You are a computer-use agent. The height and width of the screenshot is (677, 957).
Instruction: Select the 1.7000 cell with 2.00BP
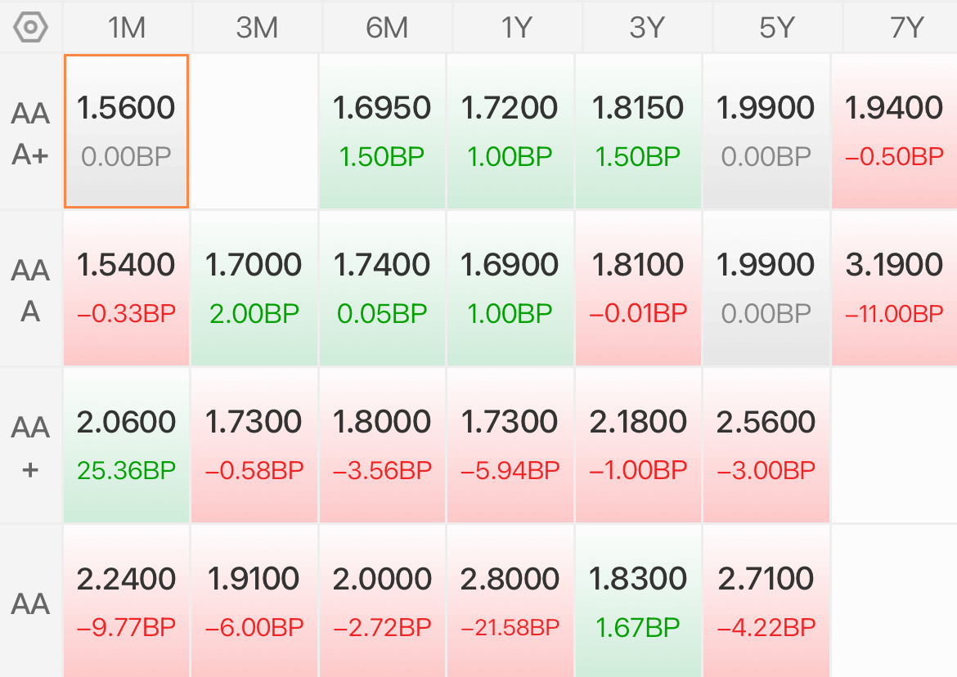[254, 289]
